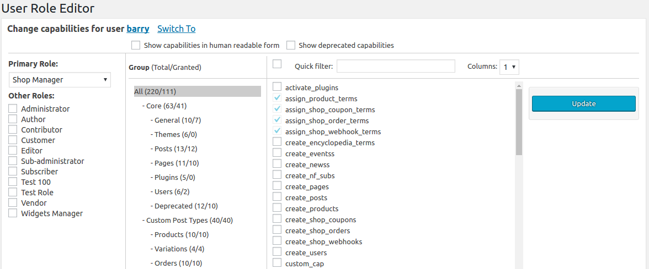
Task: Enable the activate_plugins capability checkbox
Action: point(277,87)
